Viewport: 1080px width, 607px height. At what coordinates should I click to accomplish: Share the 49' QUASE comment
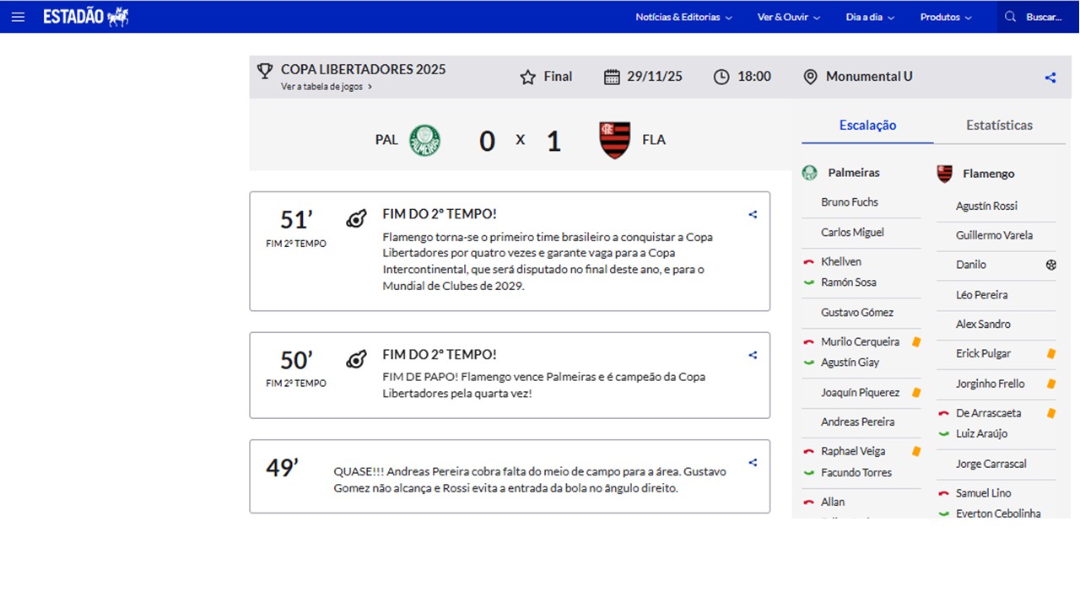pyautogui.click(x=753, y=463)
